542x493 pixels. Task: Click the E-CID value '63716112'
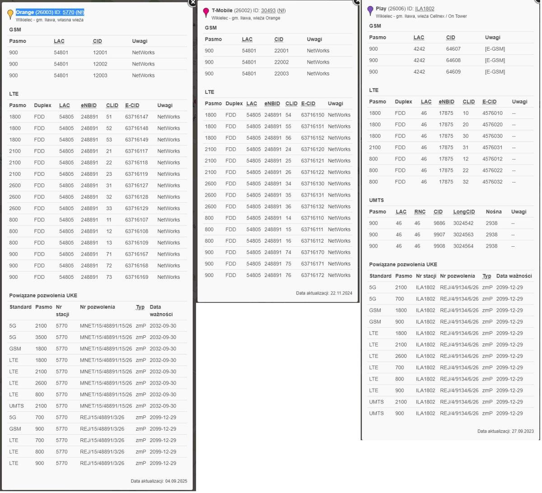[313, 241]
